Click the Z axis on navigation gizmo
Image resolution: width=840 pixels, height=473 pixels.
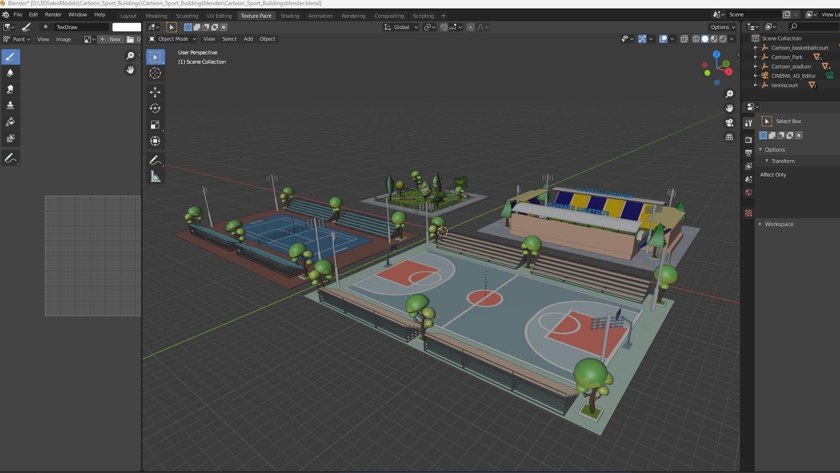717,54
